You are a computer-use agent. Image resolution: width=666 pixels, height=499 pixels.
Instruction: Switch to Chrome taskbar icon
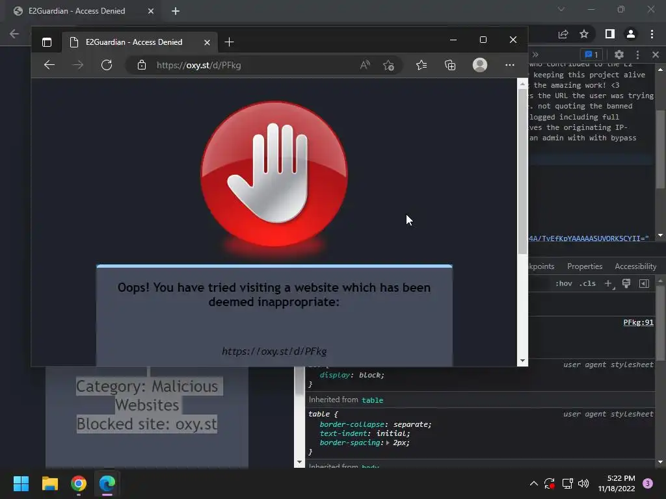(79, 483)
